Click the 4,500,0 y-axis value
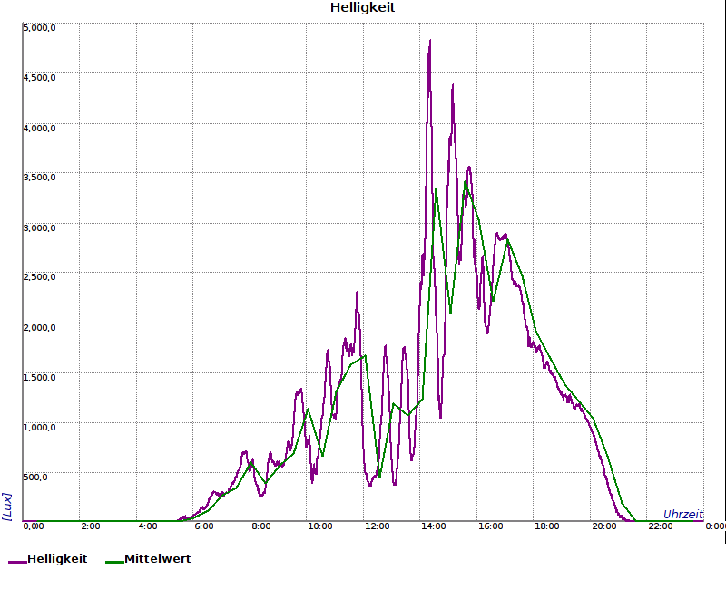Image resolution: width=726 pixels, height=589 pixels. click(39, 78)
